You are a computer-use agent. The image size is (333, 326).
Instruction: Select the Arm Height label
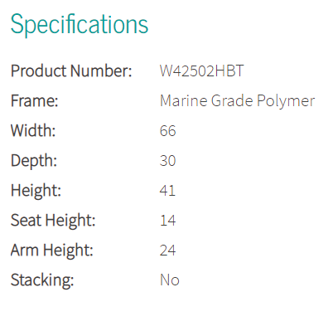(52, 251)
